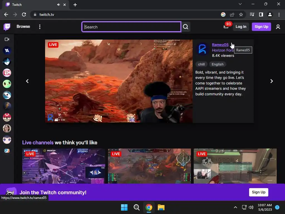This screenshot has width=285, height=214.
Task: Open sidebar channel with lightning bolt avatar
Action: [x=7, y=106]
